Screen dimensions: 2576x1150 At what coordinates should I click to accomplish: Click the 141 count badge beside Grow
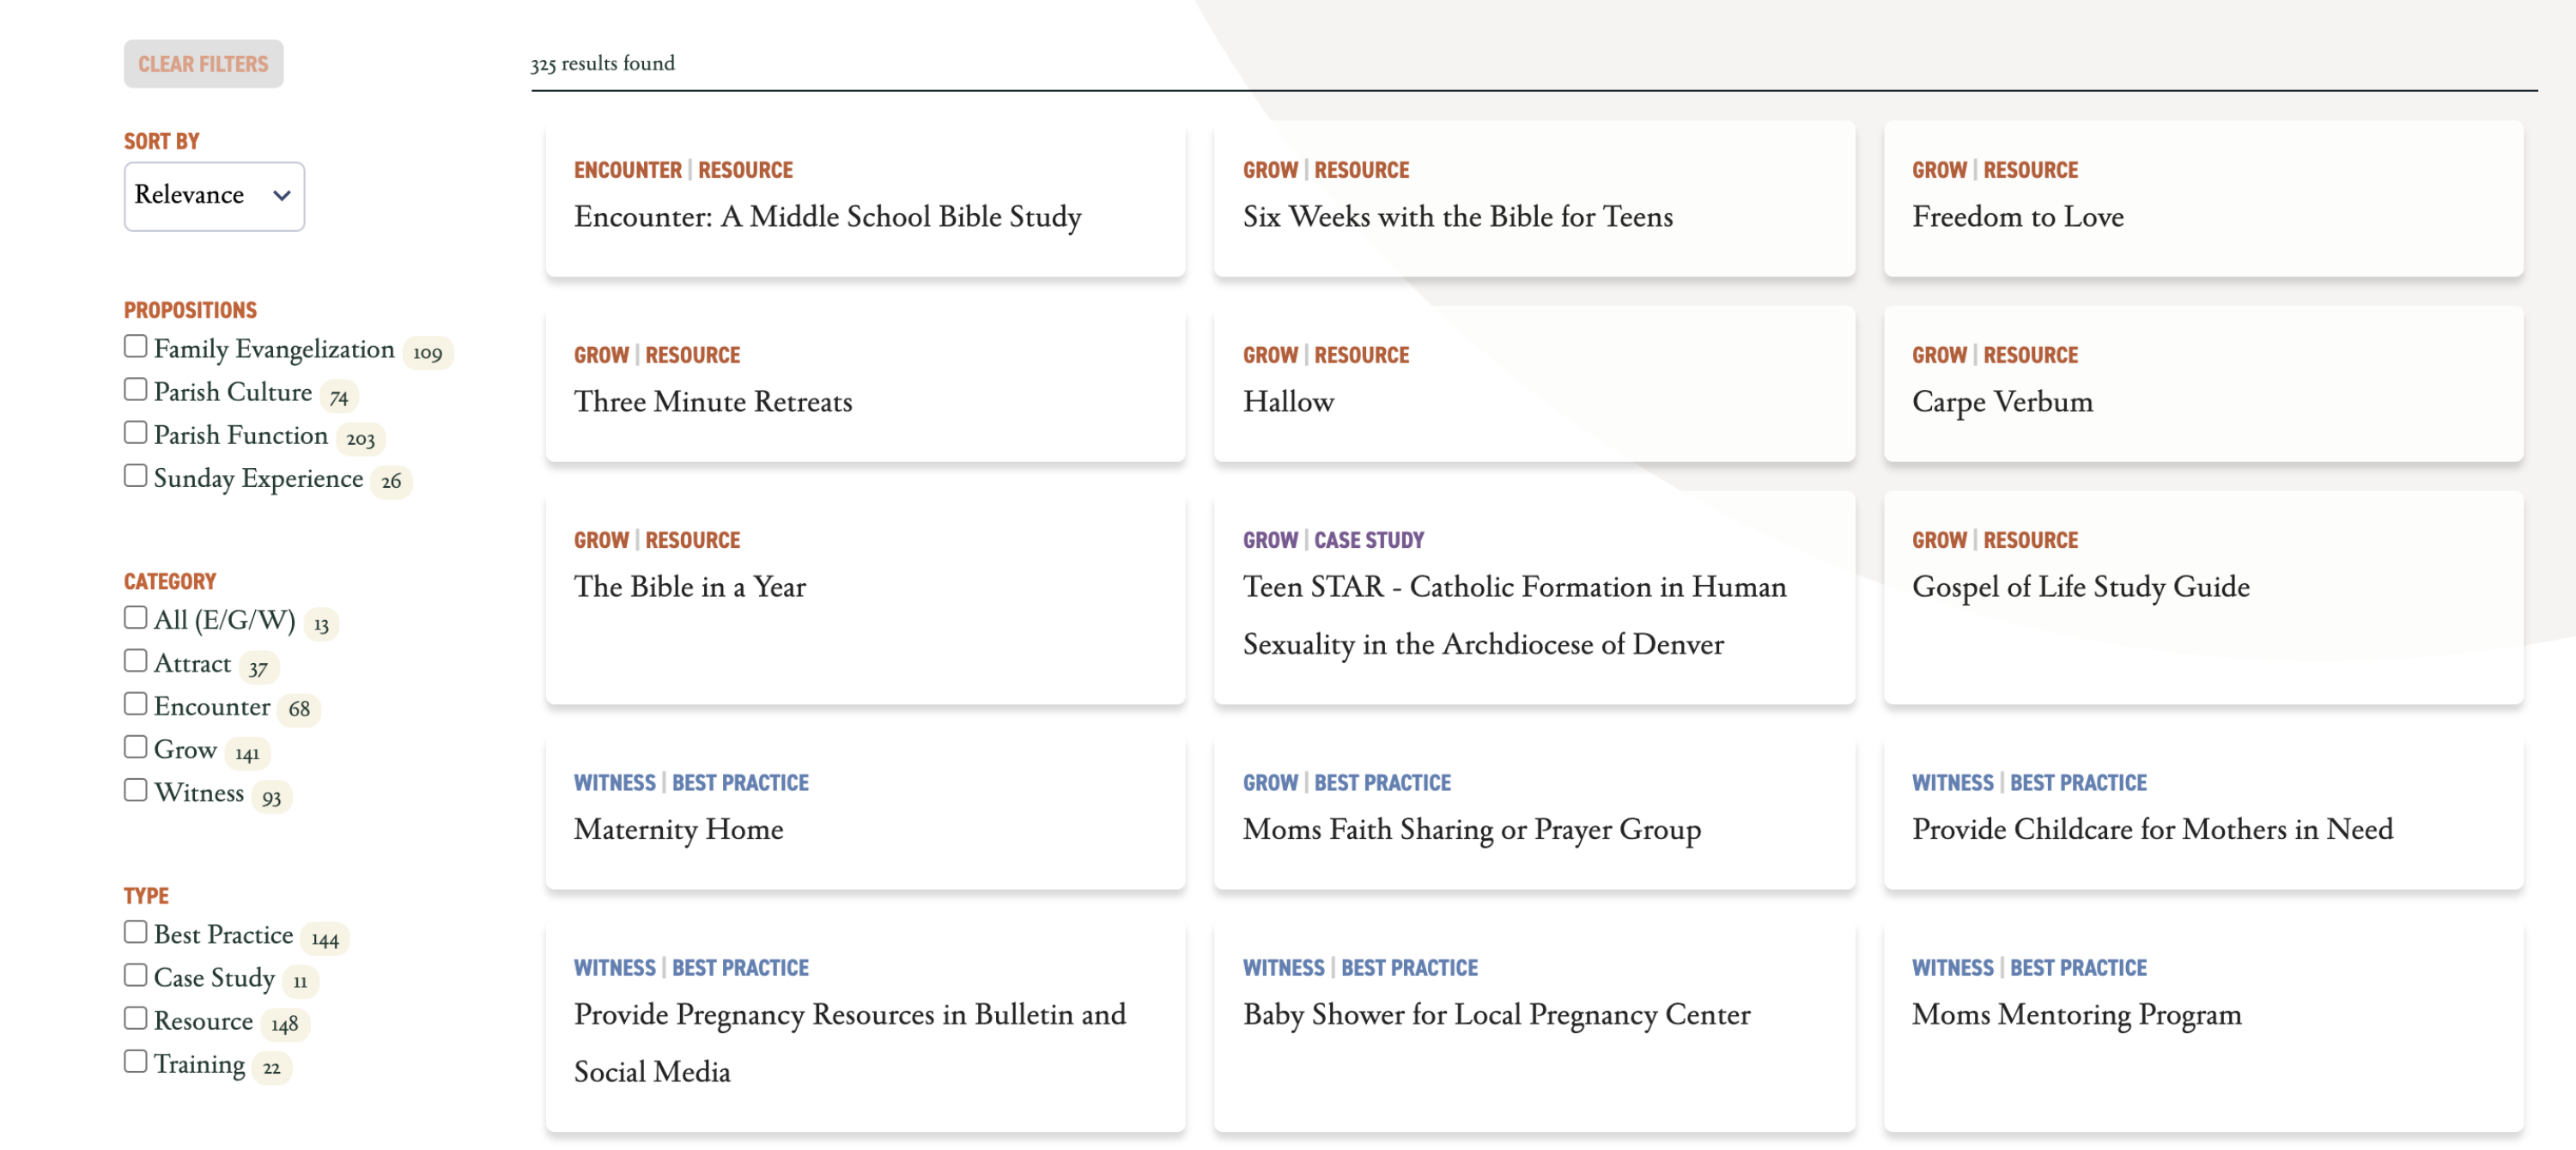[247, 754]
